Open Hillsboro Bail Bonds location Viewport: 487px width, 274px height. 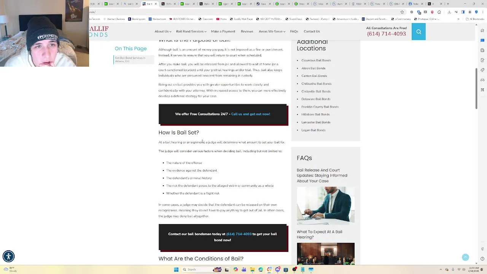(315, 115)
